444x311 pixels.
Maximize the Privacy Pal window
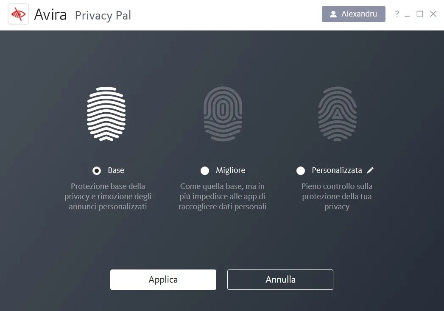pos(420,14)
